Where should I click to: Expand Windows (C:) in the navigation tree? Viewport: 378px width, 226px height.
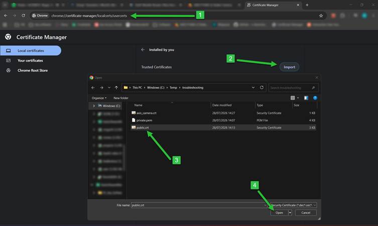pyautogui.click(x=94, y=106)
